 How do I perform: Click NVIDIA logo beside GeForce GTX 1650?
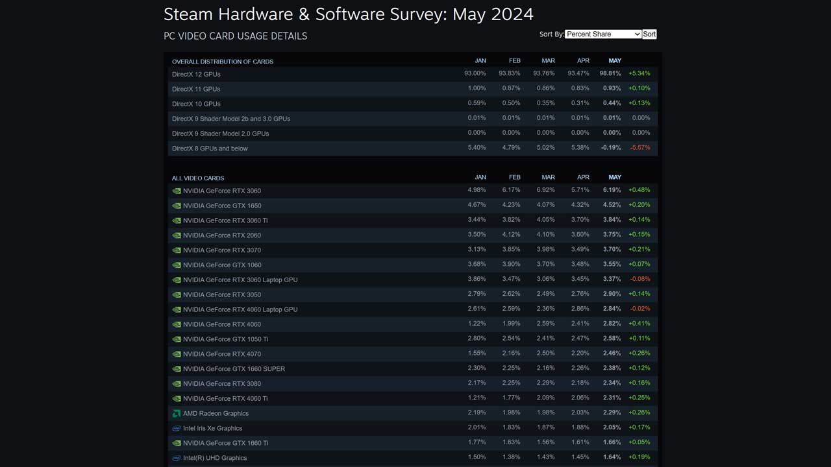point(177,206)
